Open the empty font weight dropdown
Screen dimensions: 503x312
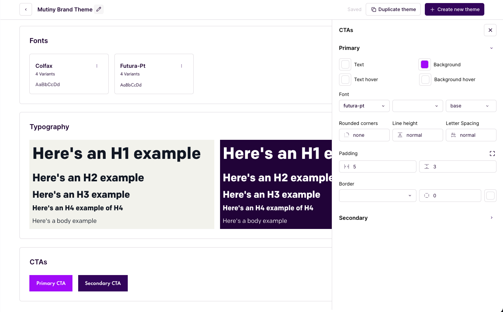417,106
